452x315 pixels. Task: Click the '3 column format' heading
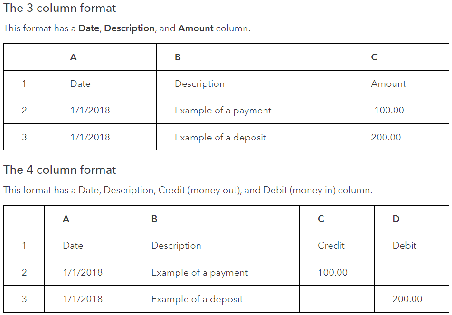(x=60, y=8)
